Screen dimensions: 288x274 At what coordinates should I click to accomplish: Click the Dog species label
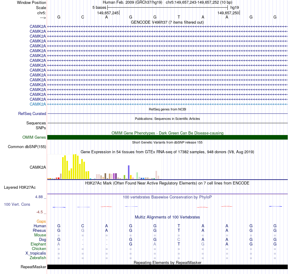point(42,240)
